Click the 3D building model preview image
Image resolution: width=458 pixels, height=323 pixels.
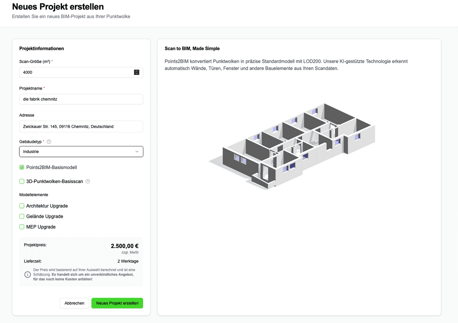point(292,146)
